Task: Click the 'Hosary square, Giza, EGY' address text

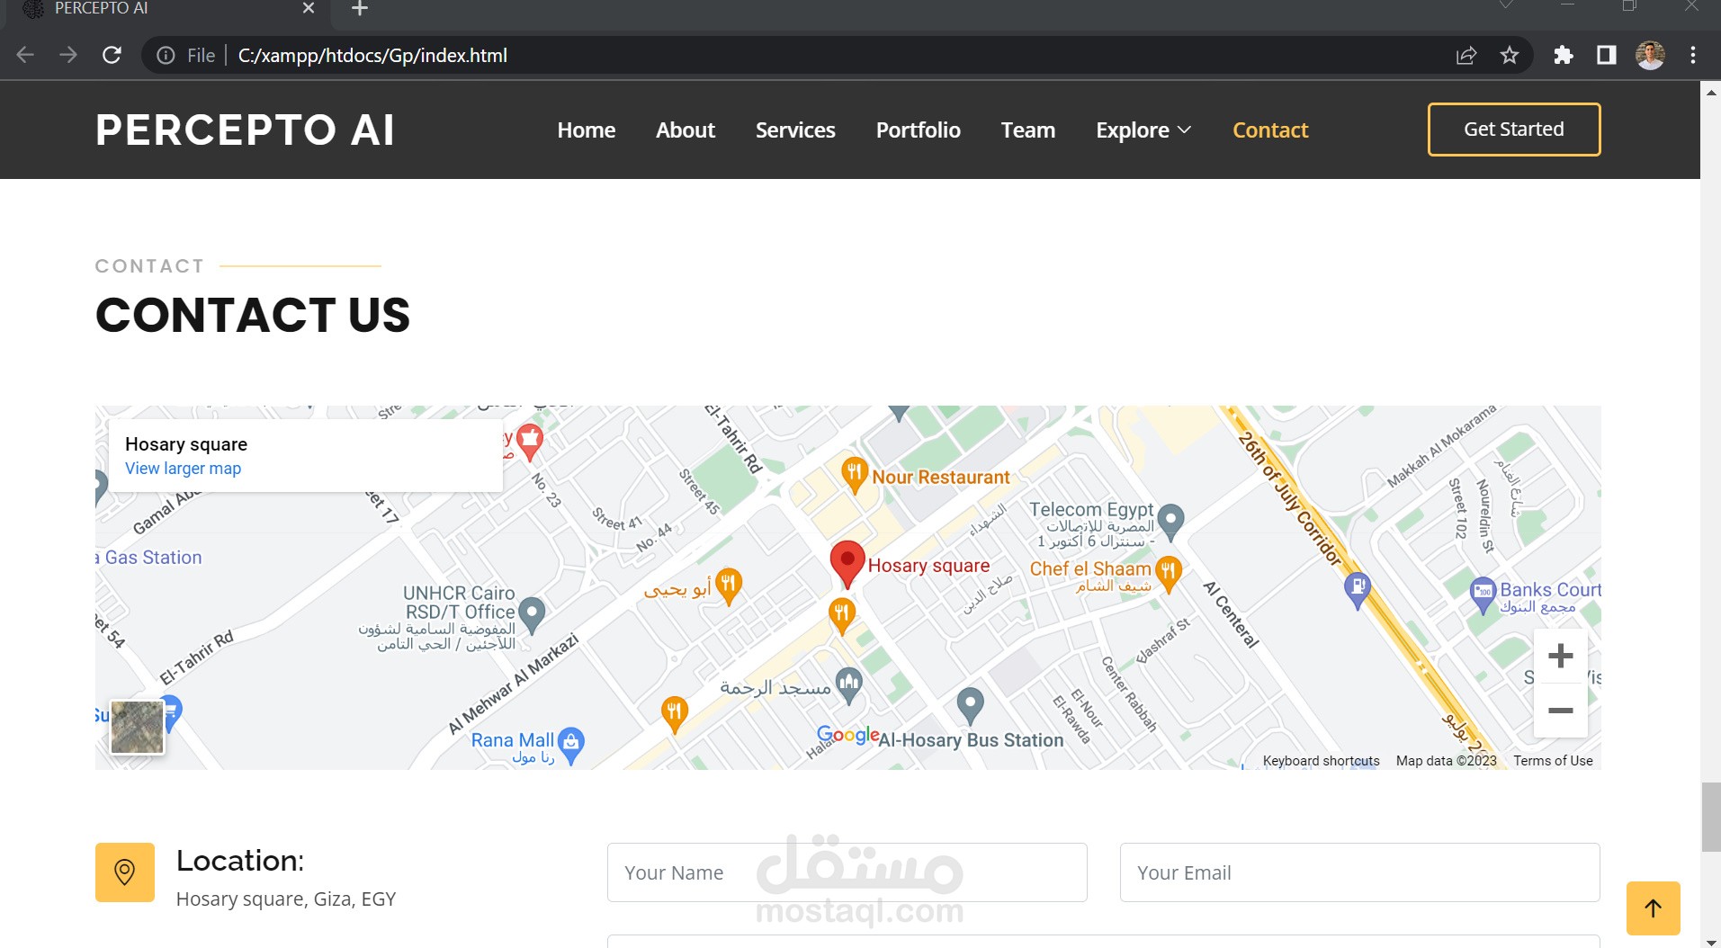Action: (286, 899)
